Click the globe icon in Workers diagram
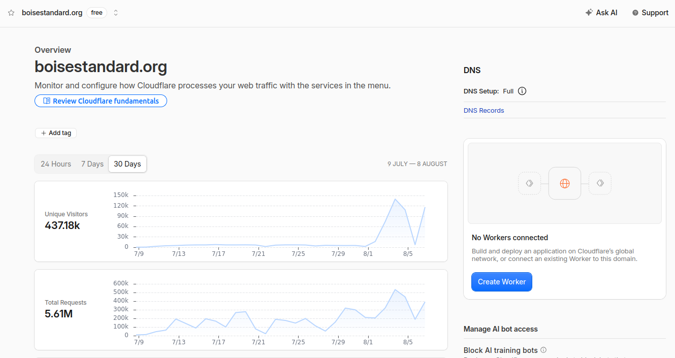Viewport: 675px width, 358px height. click(565, 183)
